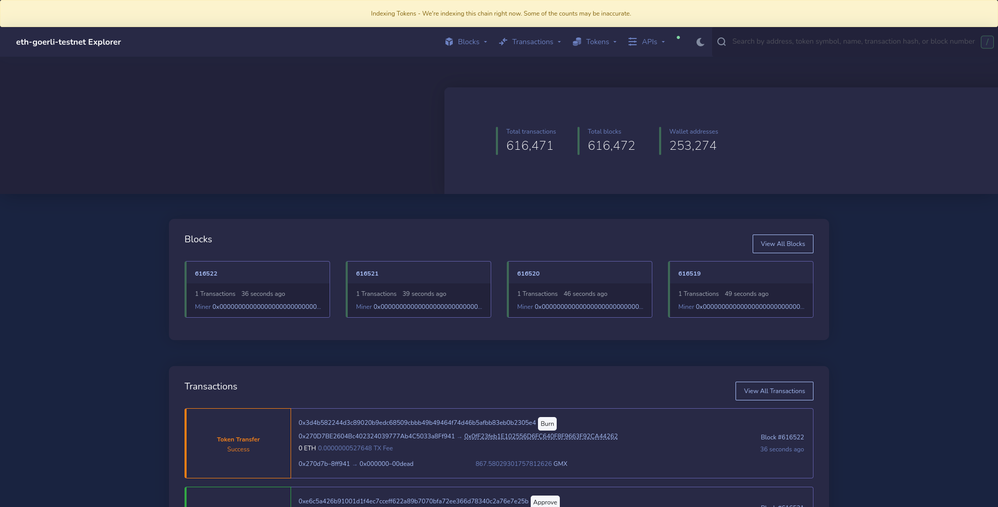This screenshot has width=998, height=507.
Task: Focus the search by address input field
Action: point(853,42)
